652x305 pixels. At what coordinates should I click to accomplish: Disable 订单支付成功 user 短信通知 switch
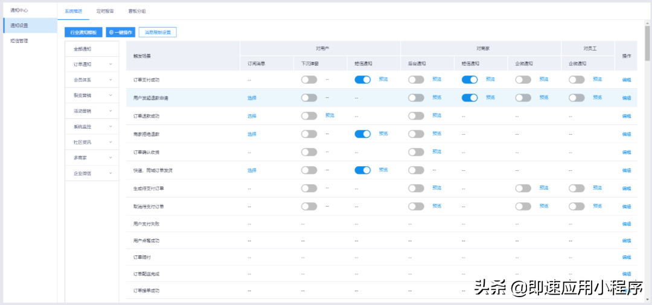click(x=362, y=80)
